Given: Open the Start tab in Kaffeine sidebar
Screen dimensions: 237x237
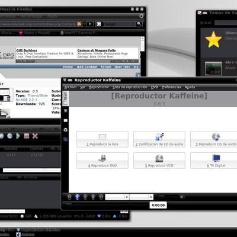Looking at the screenshot, I should pos(66,98).
